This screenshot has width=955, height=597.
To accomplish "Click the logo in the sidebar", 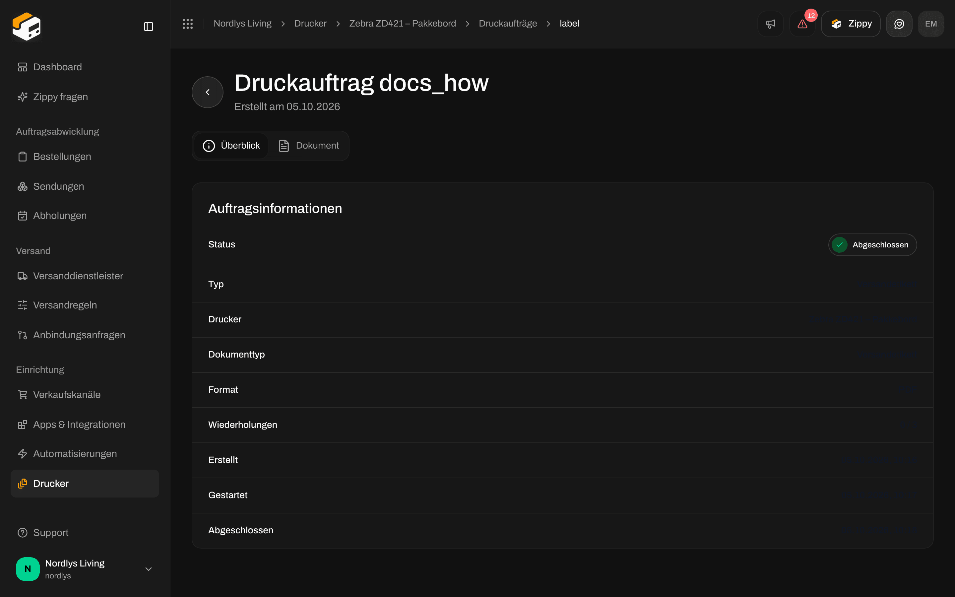I will 27,27.
